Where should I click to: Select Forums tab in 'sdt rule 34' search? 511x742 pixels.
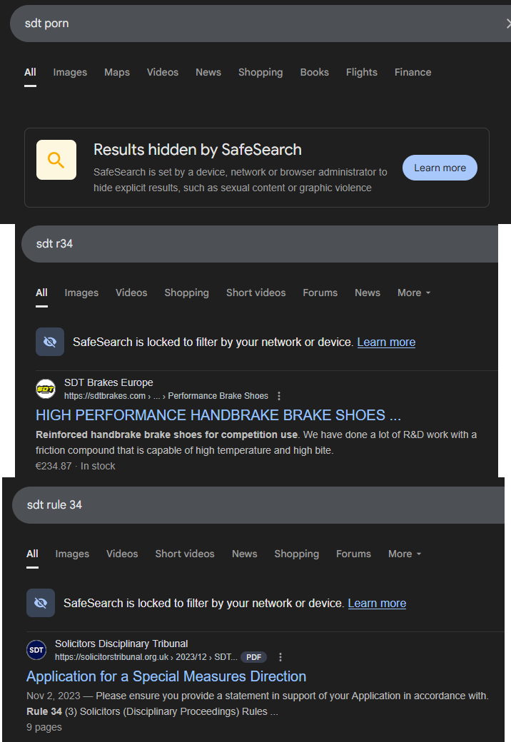[353, 554]
